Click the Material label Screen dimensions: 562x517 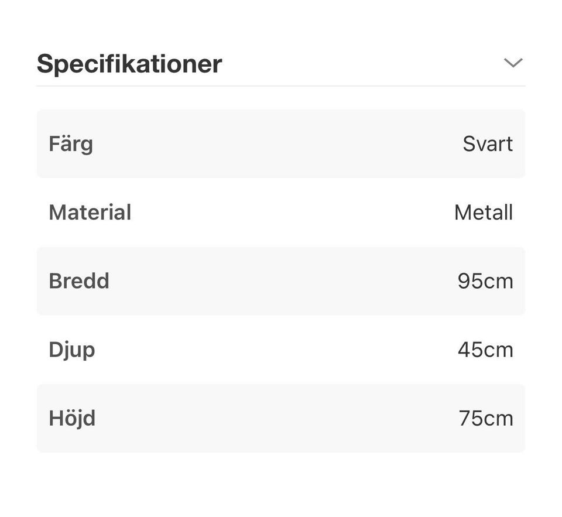[x=90, y=212]
